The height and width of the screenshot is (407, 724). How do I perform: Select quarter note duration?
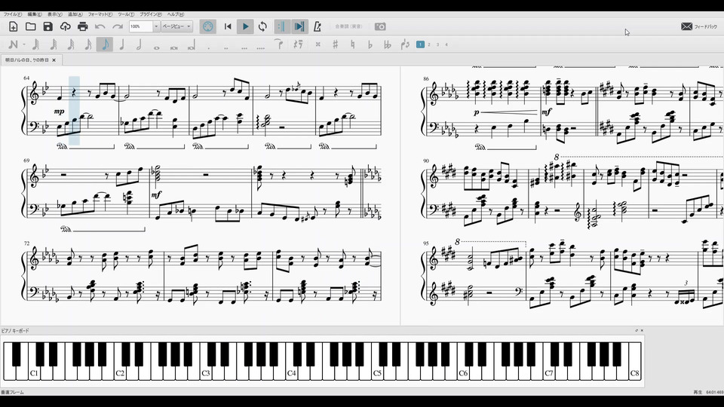[x=122, y=44]
